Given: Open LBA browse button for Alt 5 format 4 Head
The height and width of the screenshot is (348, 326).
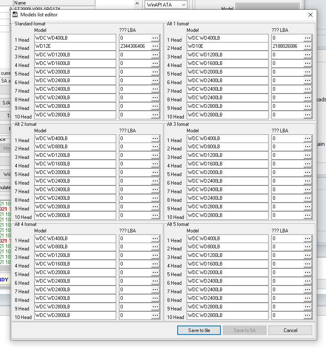Looking at the screenshot, I should coord(308,264).
